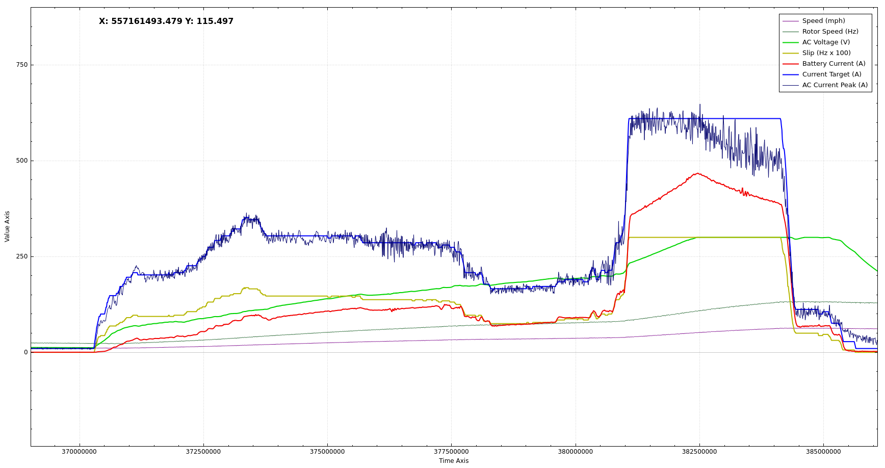Click the 382500000 tick label on time axis

click(699, 452)
